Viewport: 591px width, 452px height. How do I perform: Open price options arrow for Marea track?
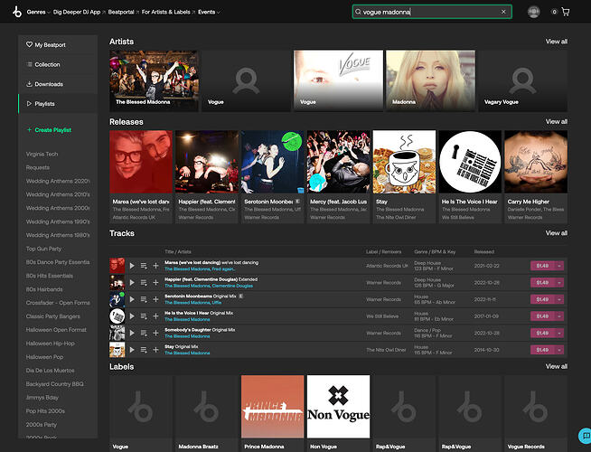coord(559,266)
